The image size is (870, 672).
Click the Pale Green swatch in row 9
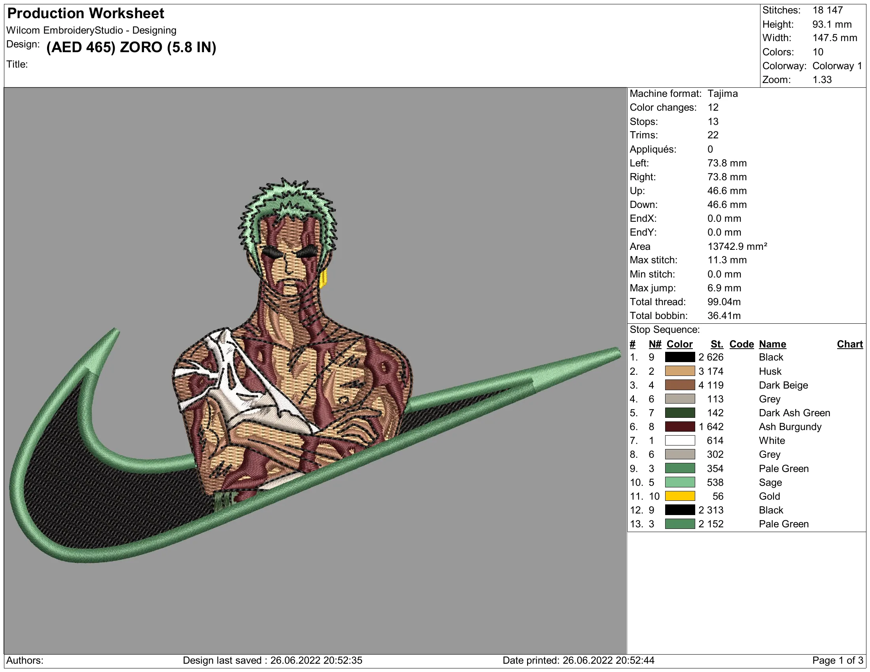coord(680,468)
